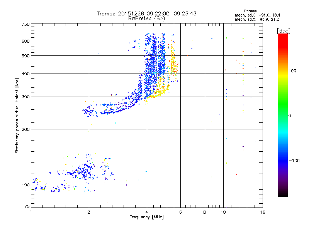Click the x-axis tick label '6'
This screenshot has height=231, width=309.
(180, 212)
